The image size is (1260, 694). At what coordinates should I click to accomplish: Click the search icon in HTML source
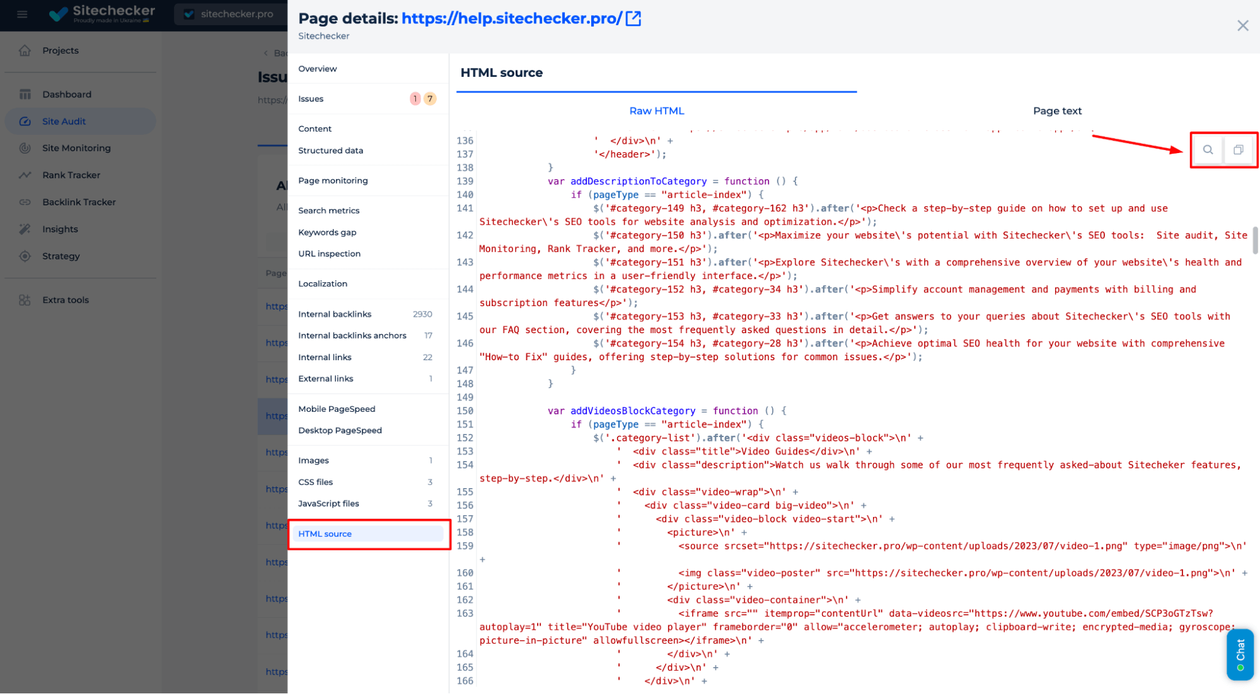1207,150
